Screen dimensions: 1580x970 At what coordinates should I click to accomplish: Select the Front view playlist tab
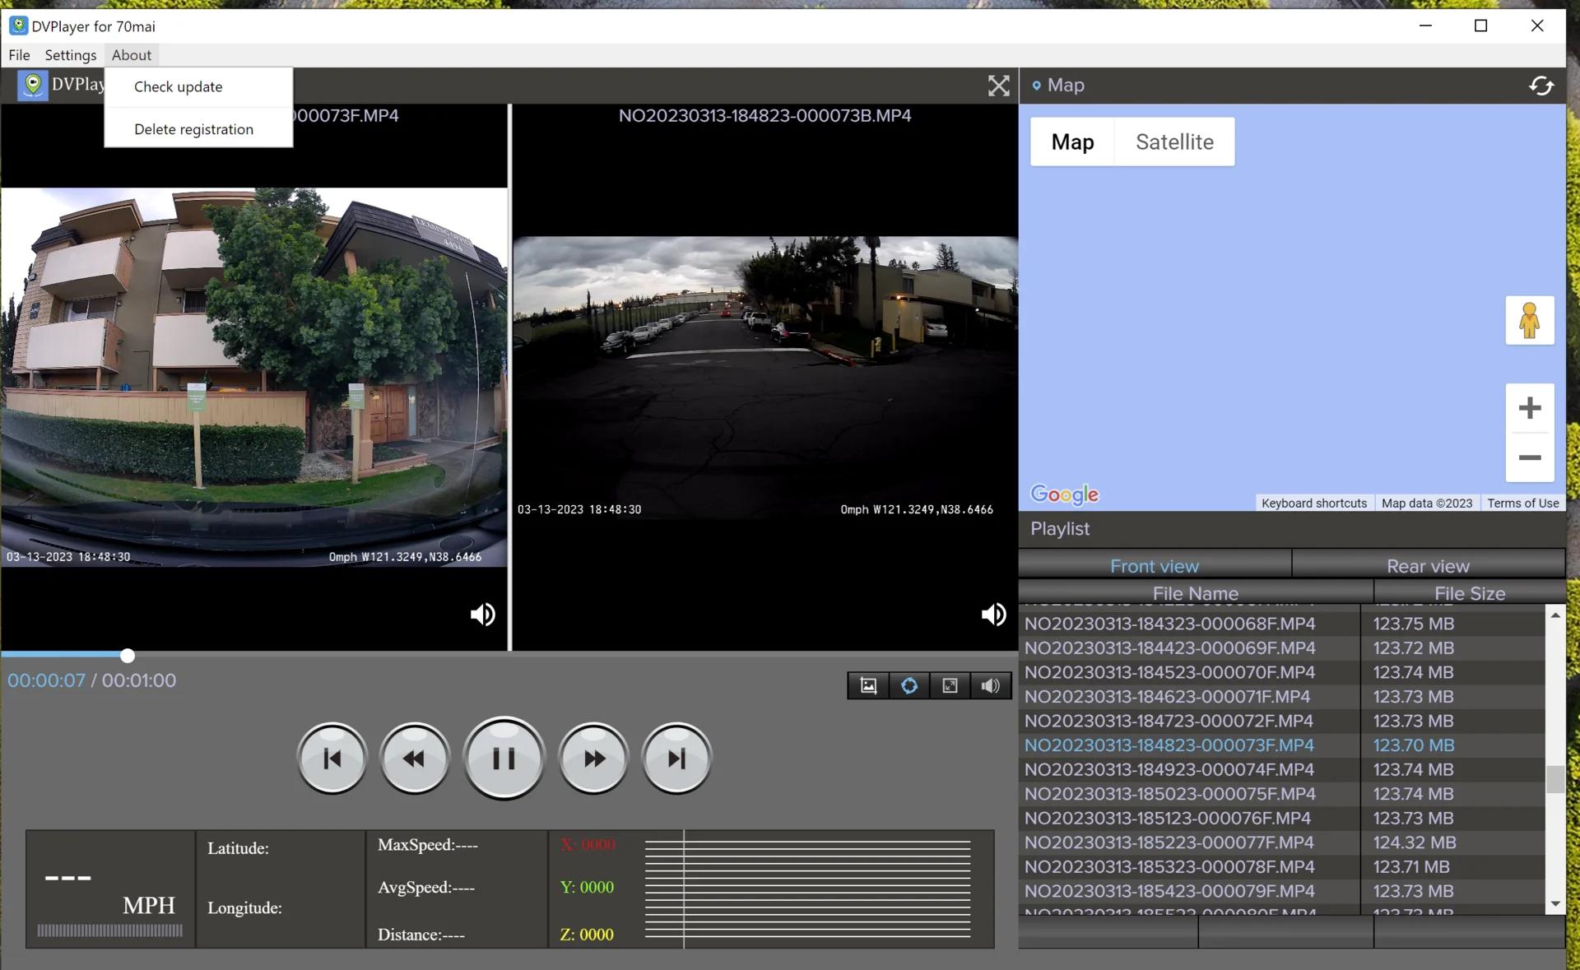point(1155,566)
